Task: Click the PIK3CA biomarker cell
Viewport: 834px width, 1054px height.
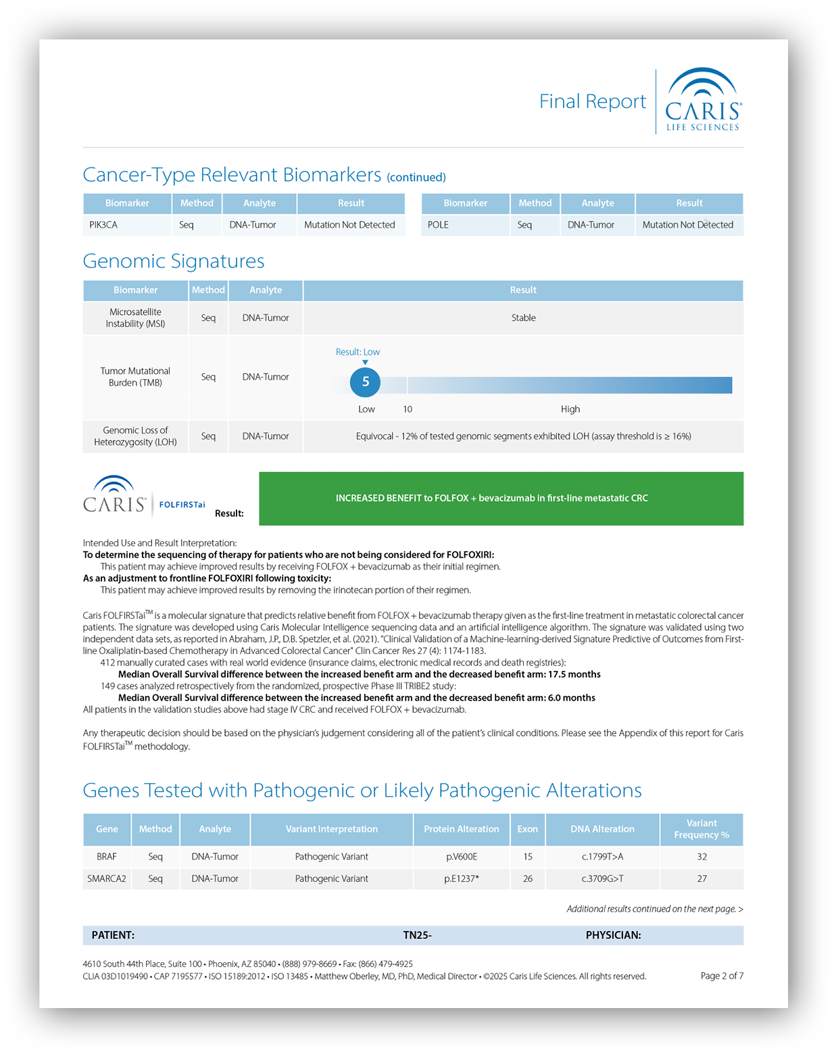Action: tap(103, 225)
